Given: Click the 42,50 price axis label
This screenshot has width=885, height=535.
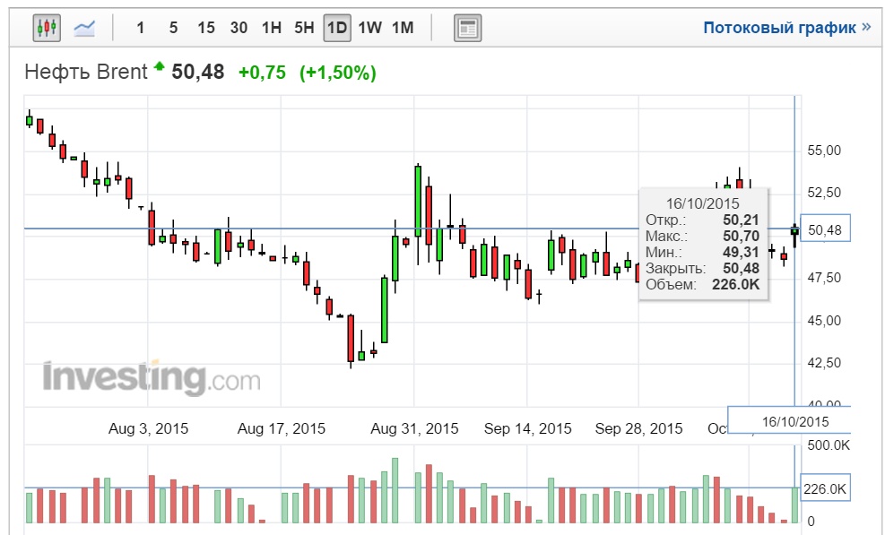Looking at the screenshot, I should tap(825, 363).
